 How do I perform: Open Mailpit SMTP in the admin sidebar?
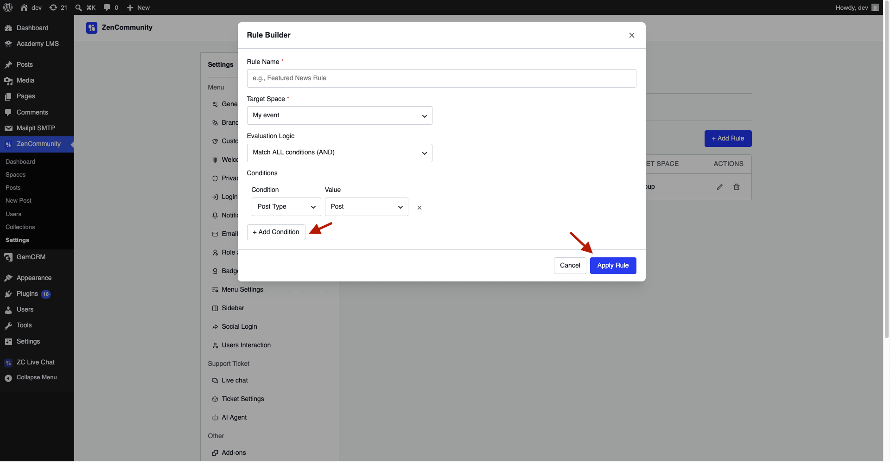(37, 128)
